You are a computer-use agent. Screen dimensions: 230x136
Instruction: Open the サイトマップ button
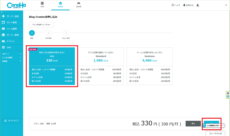(12, 121)
